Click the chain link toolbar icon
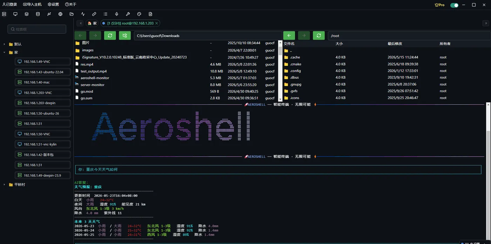This screenshot has height=244, width=491. [x=94, y=14]
